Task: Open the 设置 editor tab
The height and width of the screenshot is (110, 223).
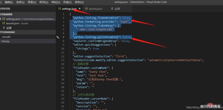Action: [x=116, y=9]
